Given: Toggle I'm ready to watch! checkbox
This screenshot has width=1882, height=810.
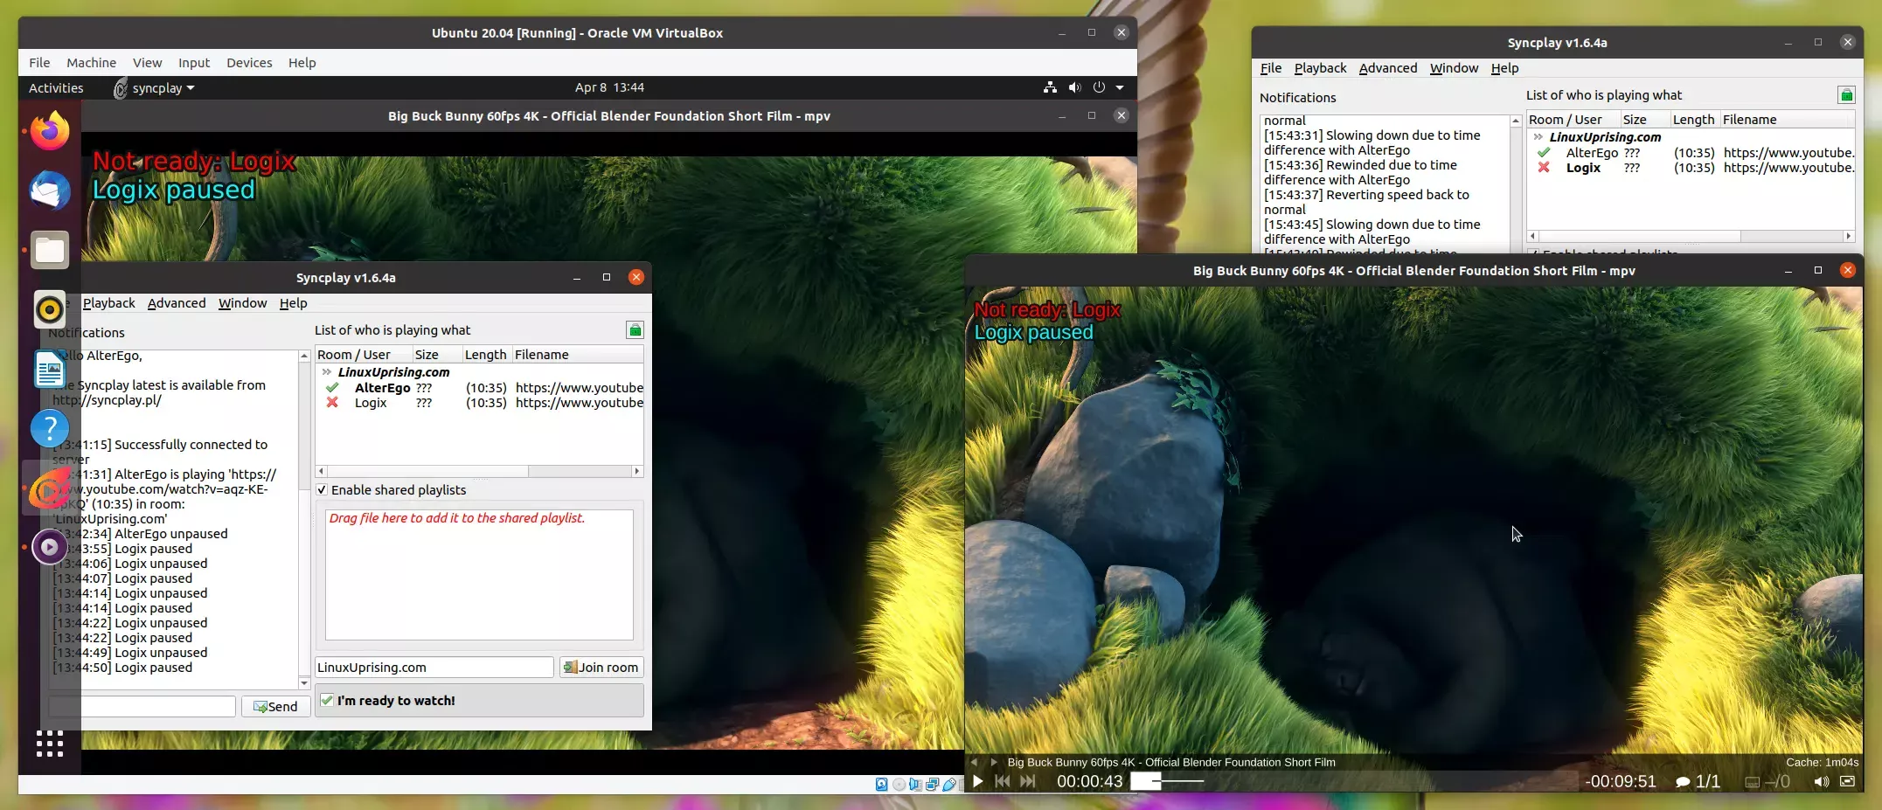Looking at the screenshot, I should click(x=327, y=700).
